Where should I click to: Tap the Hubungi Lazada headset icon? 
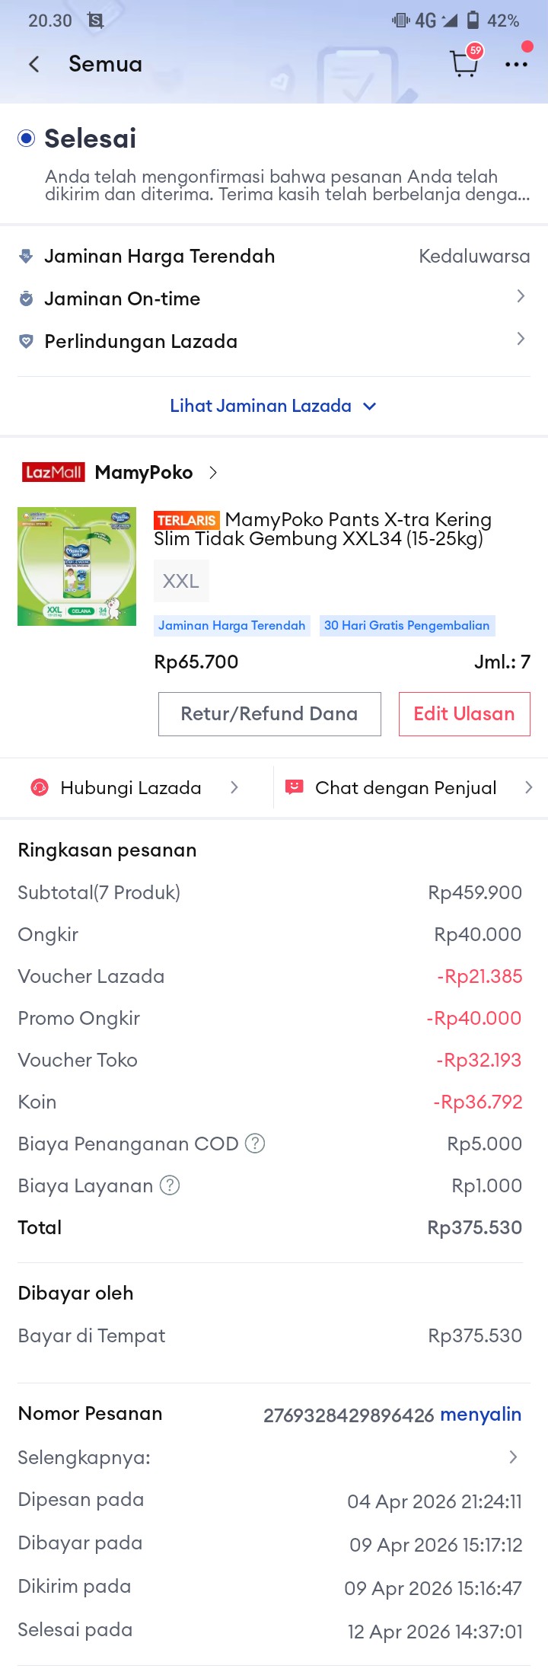40,787
